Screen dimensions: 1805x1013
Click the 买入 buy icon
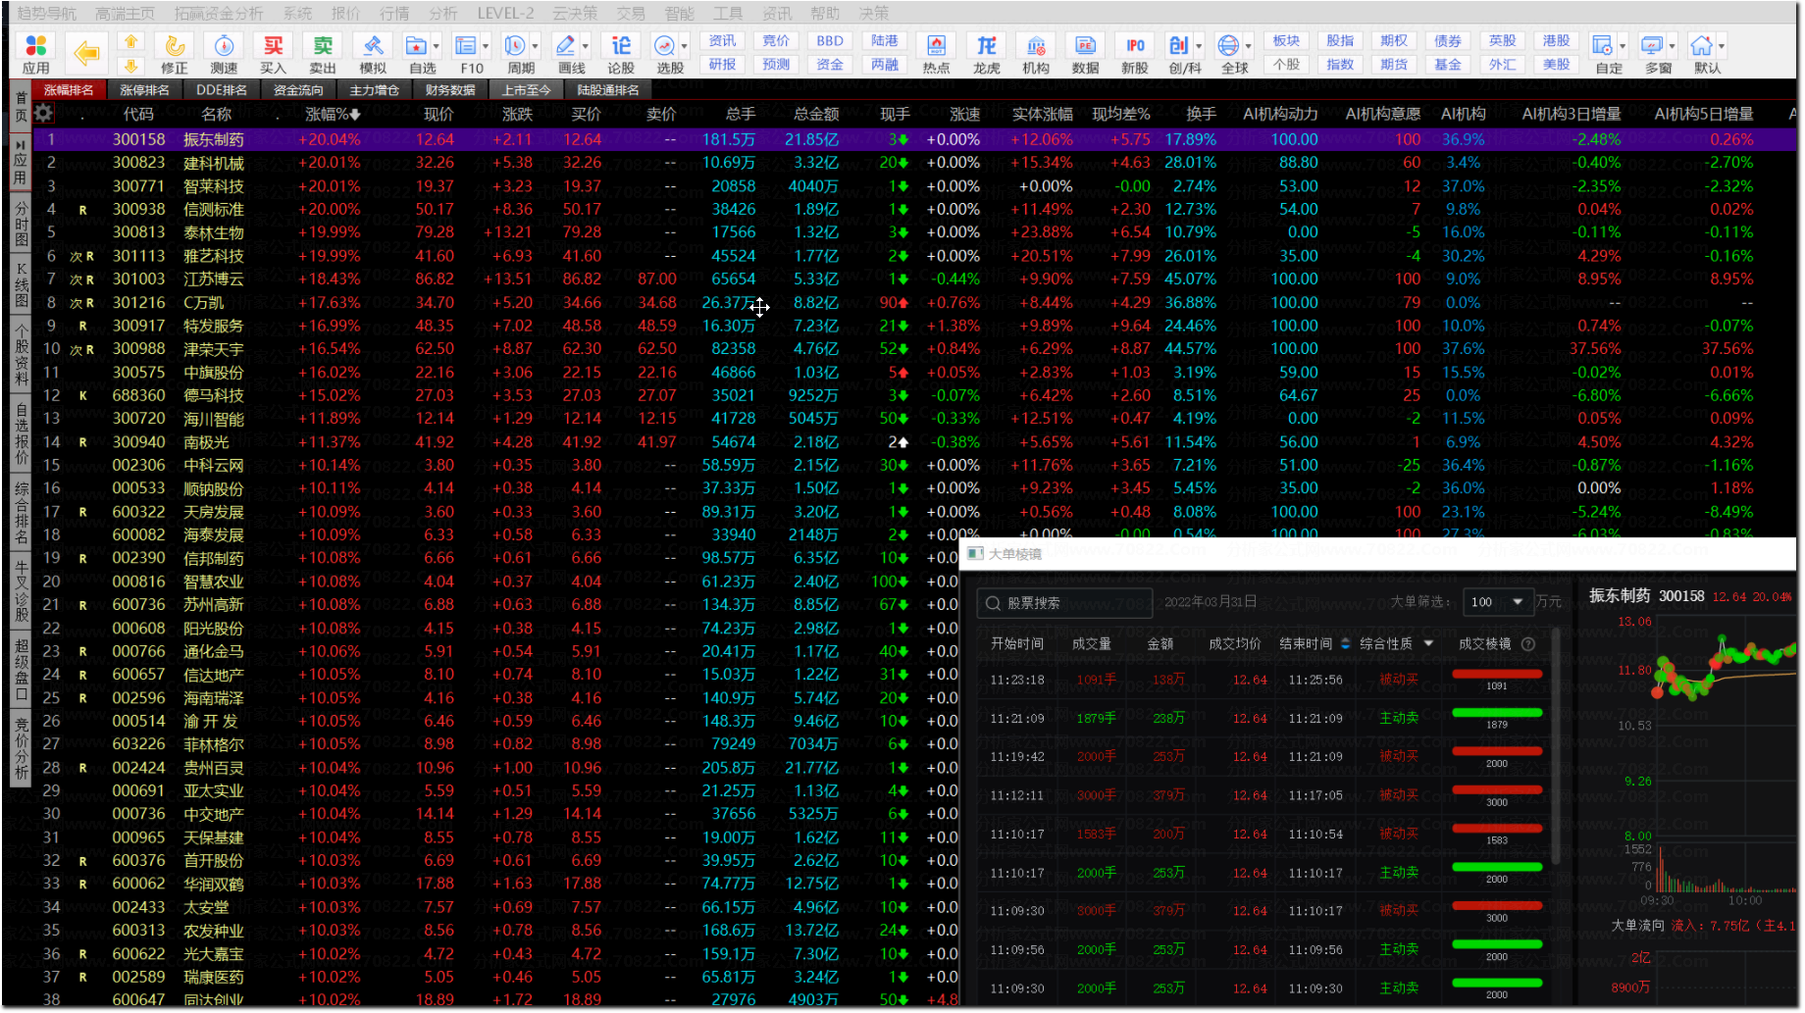(273, 53)
